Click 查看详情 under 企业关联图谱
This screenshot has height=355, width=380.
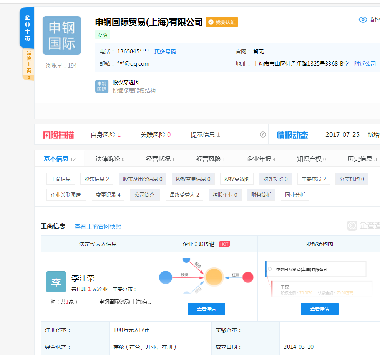pos(206,309)
